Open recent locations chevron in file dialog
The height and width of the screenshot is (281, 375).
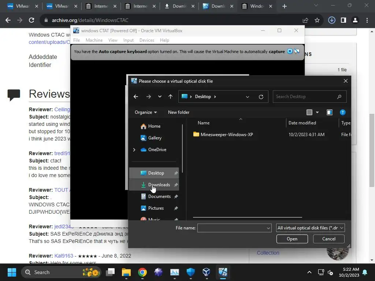[160, 97]
